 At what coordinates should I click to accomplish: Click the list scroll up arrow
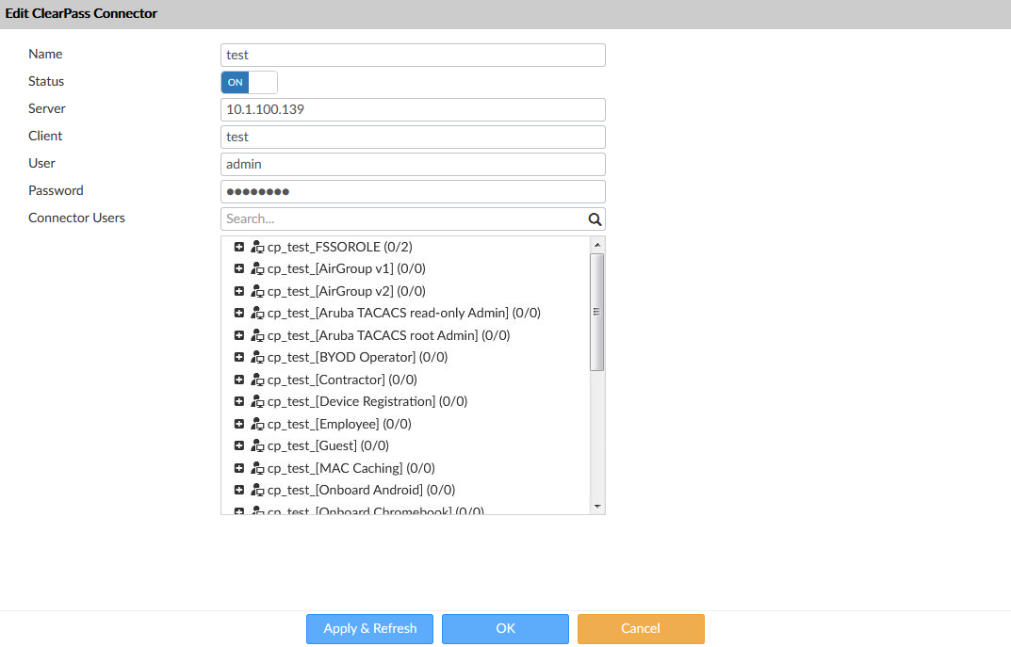597,245
